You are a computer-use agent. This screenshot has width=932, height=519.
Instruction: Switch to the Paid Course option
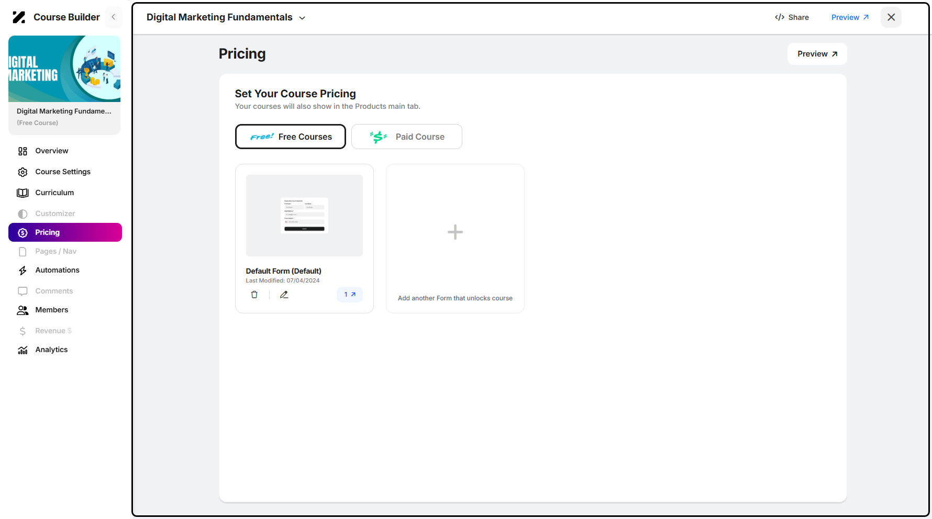[x=407, y=137]
